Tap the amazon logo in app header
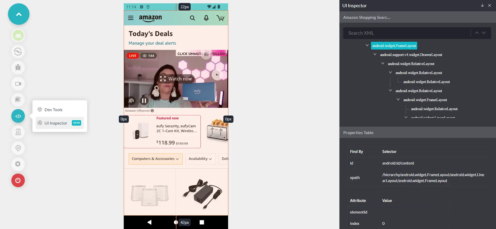 [150, 18]
